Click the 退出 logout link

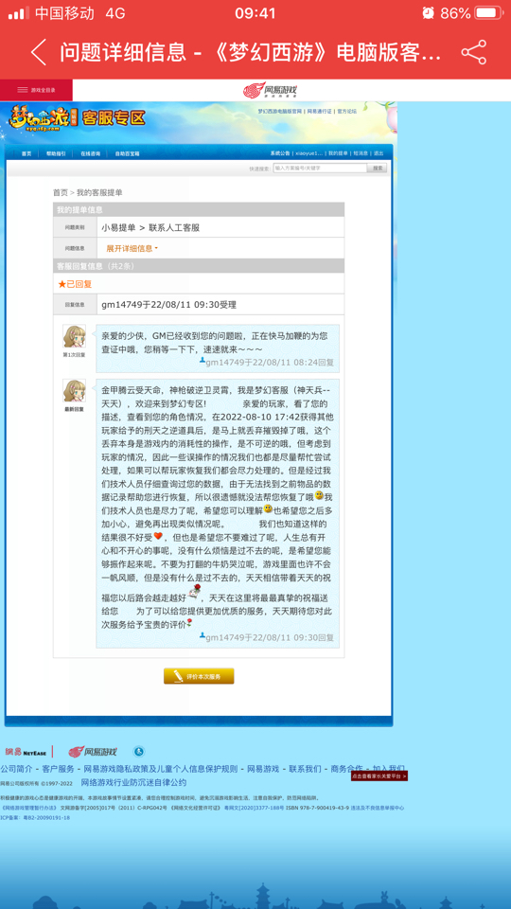pos(379,153)
